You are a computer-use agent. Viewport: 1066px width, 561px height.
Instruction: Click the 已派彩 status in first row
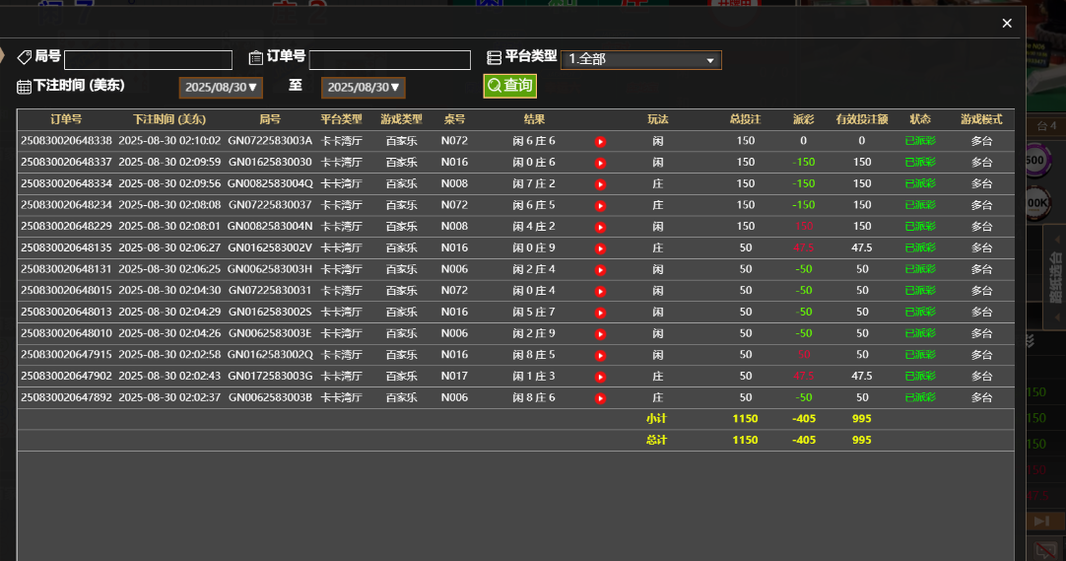pos(920,141)
